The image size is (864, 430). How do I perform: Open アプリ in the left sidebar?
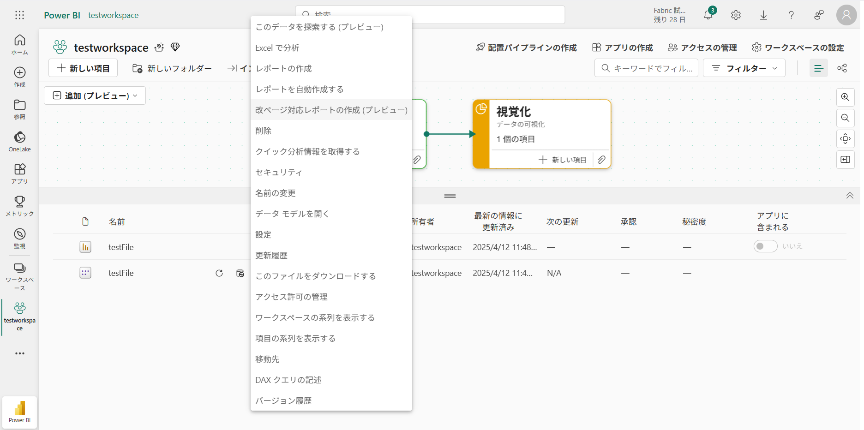[19, 174]
